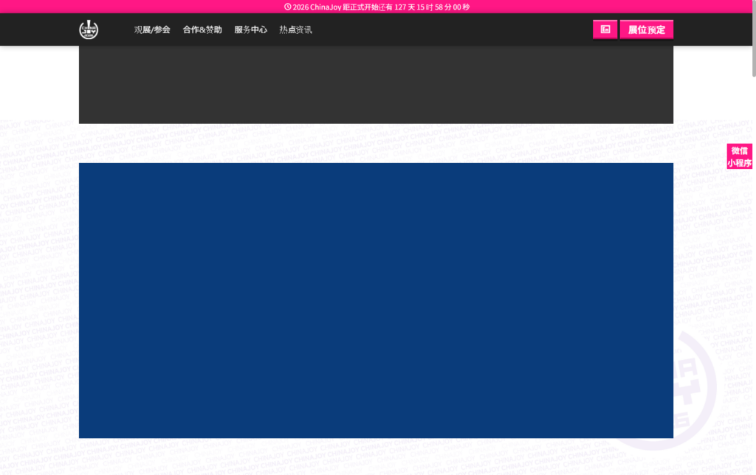Screen dimensions: 756x475
Task: Go to the 热点资讯 section
Action: pos(295,30)
